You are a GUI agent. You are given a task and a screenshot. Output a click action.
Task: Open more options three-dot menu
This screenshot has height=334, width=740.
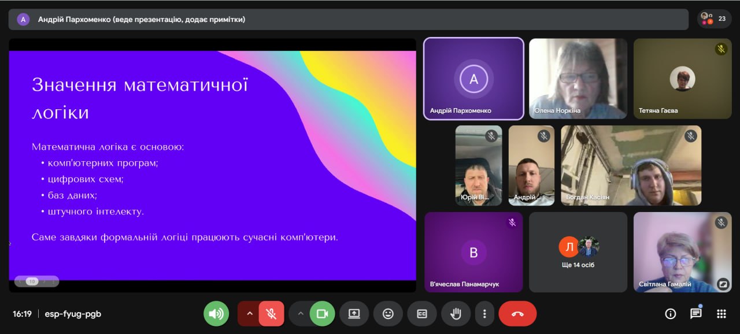tap(484, 314)
